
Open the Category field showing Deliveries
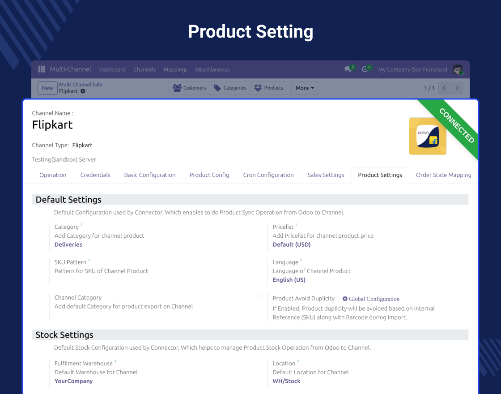point(68,244)
